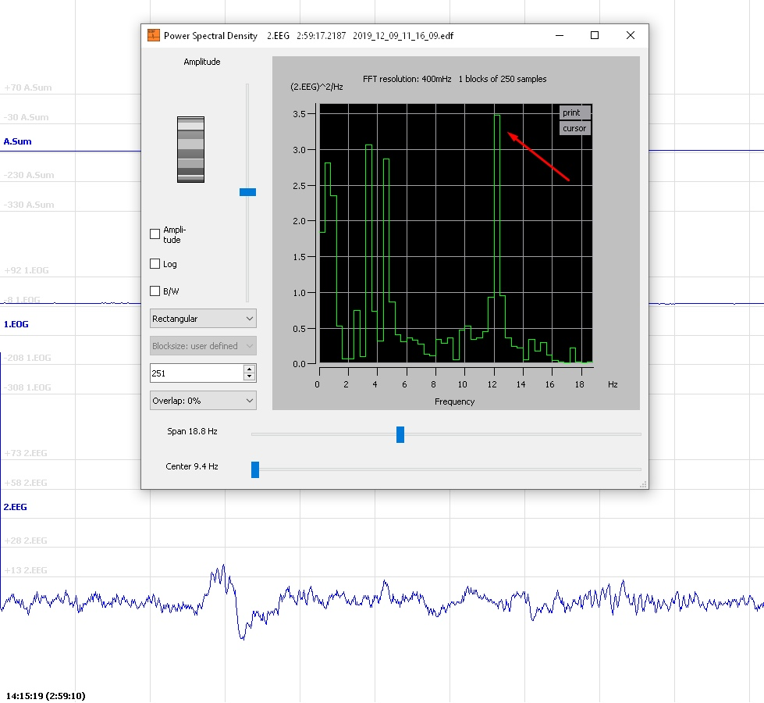The width and height of the screenshot is (764, 703).
Task: Decrease blocksize with the down stepper arrow
Action: pyautogui.click(x=249, y=377)
